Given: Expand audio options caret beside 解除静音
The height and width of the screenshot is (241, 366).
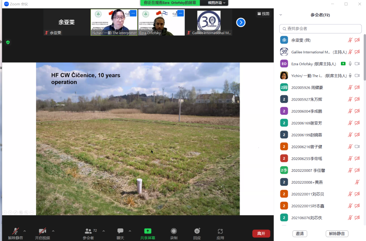Looking at the screenshot, I should click(x=25, y=231).
